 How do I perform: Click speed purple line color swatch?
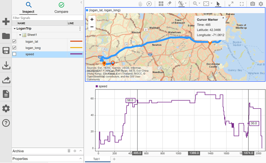[76, 54]
